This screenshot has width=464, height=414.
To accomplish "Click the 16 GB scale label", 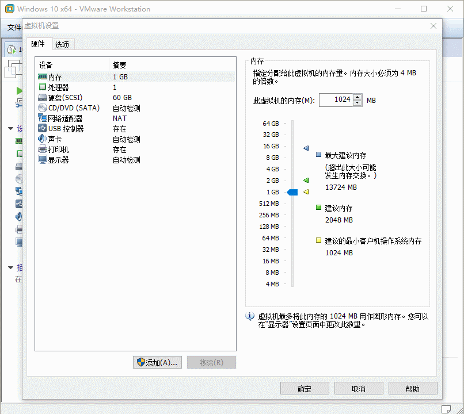I will [x=271, y=146].
